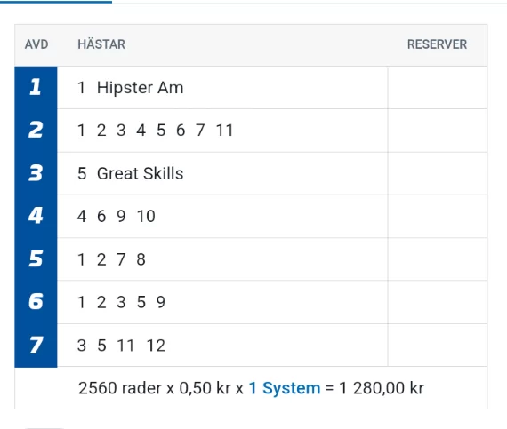This screenshot has height=429, width=507.
Task: Click horse name 'Hipster Am'
Action: pos(140,88)
